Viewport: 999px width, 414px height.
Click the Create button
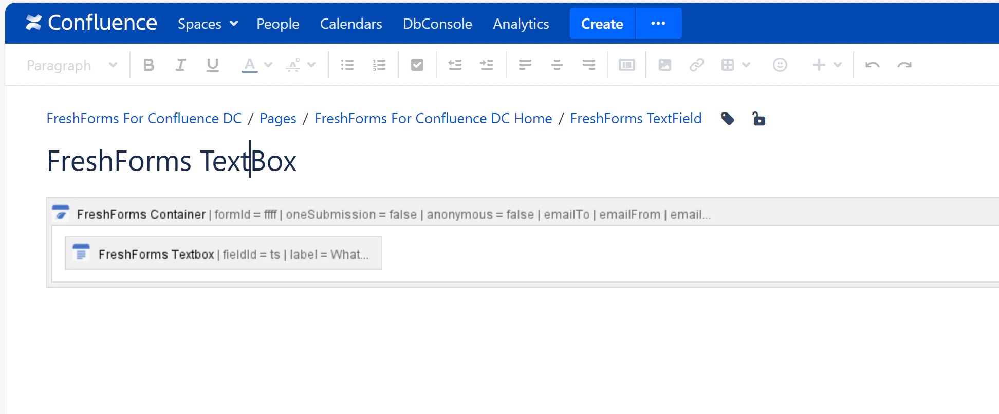pos(601,24)
